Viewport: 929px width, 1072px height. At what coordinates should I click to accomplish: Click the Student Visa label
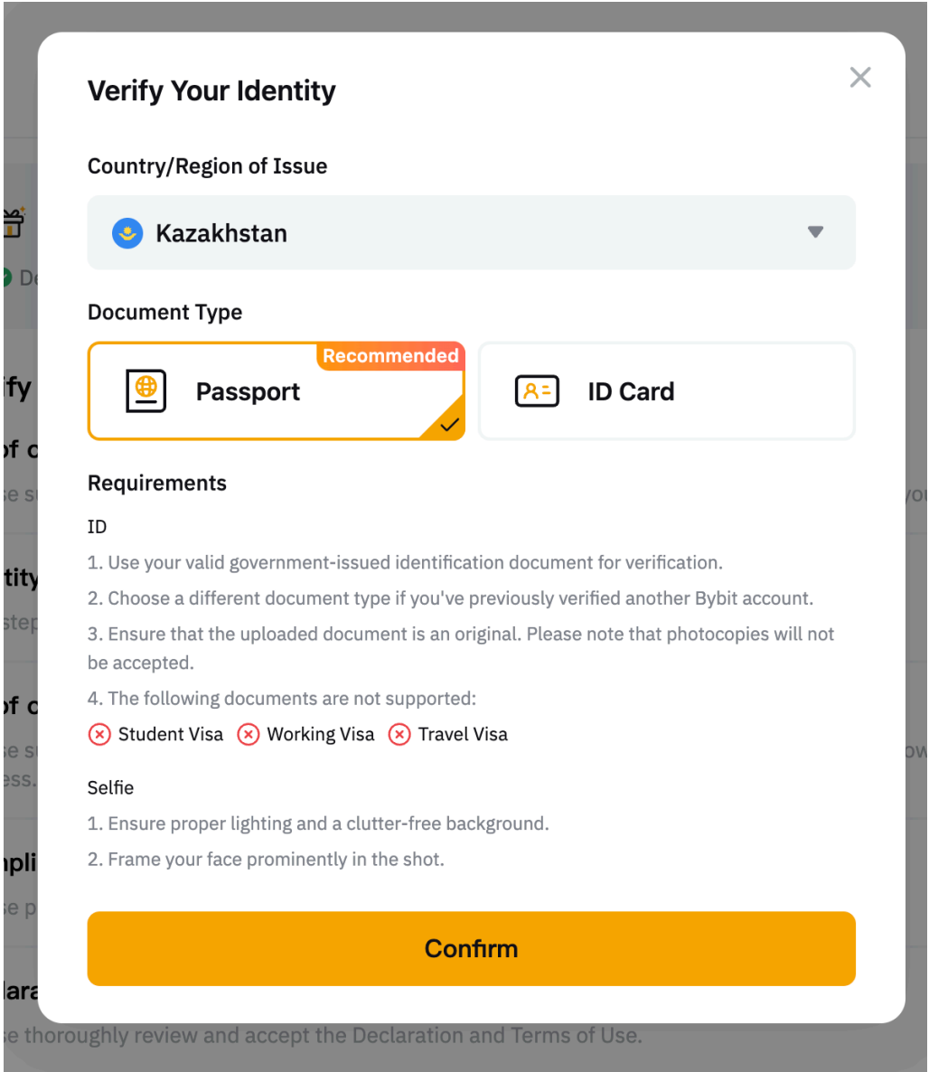click(170, 735)
